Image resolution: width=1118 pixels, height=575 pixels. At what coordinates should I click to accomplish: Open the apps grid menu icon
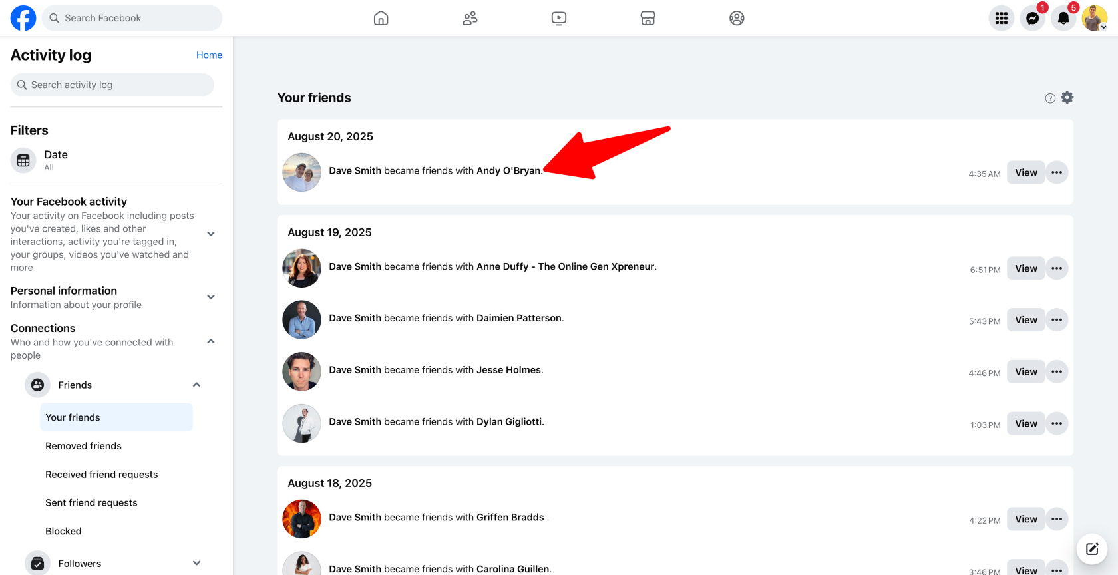click(x=1001, y=19)
